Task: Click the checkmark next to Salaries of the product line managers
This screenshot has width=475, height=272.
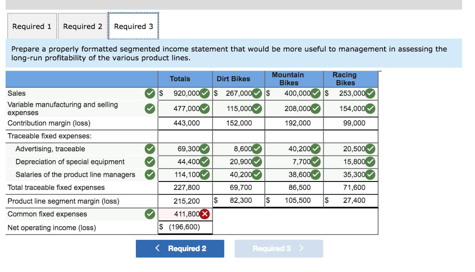Action: pos(149,175)
